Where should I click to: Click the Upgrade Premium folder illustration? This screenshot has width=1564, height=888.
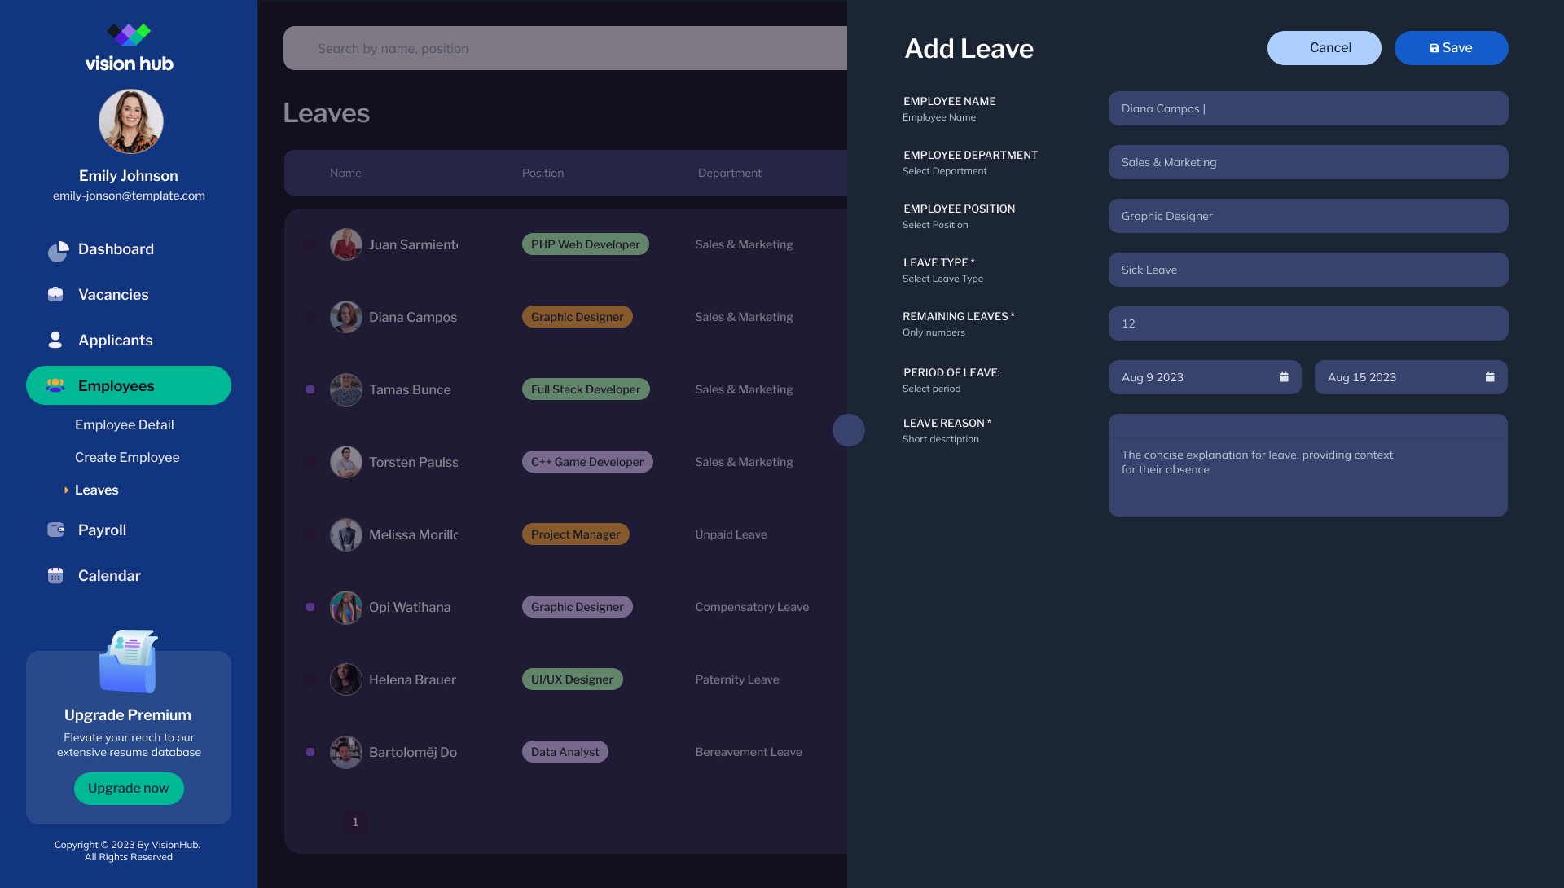(x=129, y=661)
